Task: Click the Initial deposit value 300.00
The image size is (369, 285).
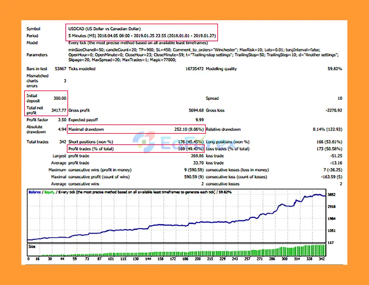Action: pos(60,98)
